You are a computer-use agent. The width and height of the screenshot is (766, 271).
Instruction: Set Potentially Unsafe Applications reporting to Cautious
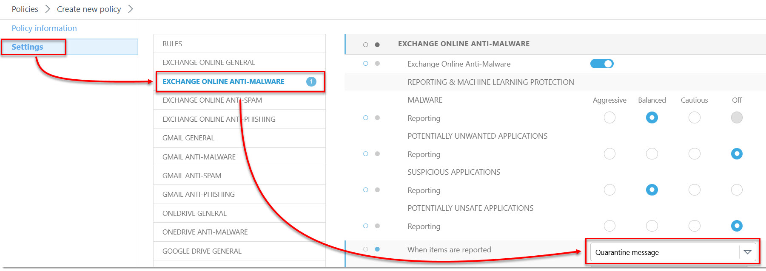(x=695, y=226)
